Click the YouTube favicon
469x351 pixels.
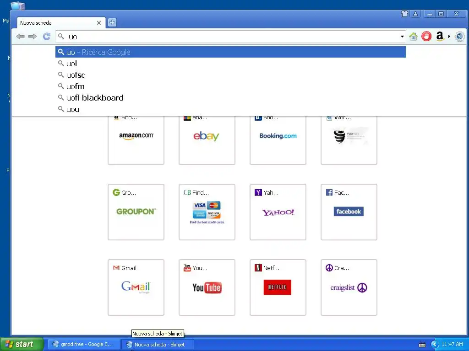pos(187,268)
